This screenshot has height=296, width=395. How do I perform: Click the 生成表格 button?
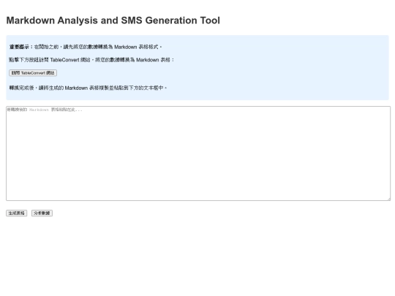tap(17, 213)
